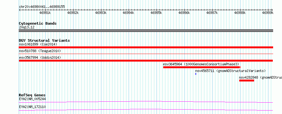This screenshot has height=114, width=282.
Task: Open the nsv4282848 variant label
Action: point(260,77)
